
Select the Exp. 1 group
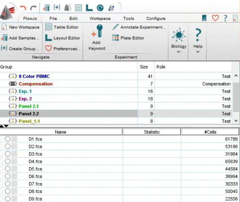tap(25, 91)
